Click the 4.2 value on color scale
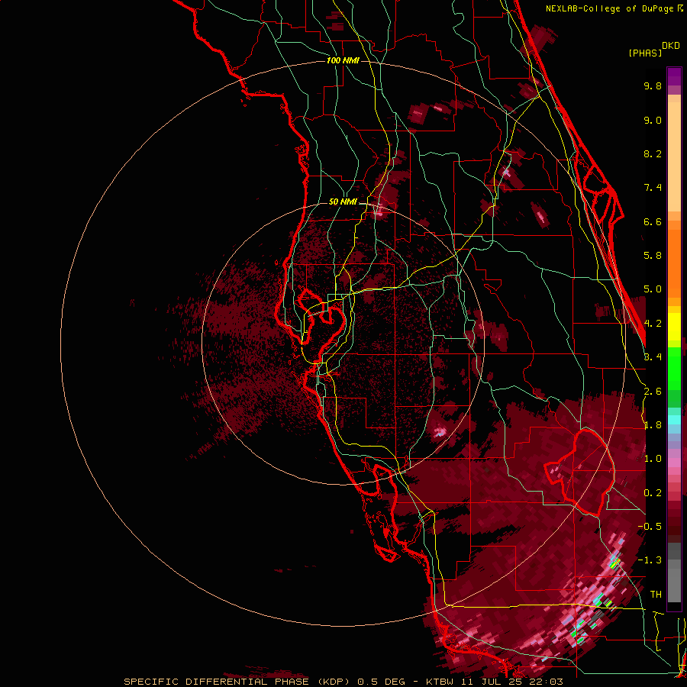 (653, 324)
